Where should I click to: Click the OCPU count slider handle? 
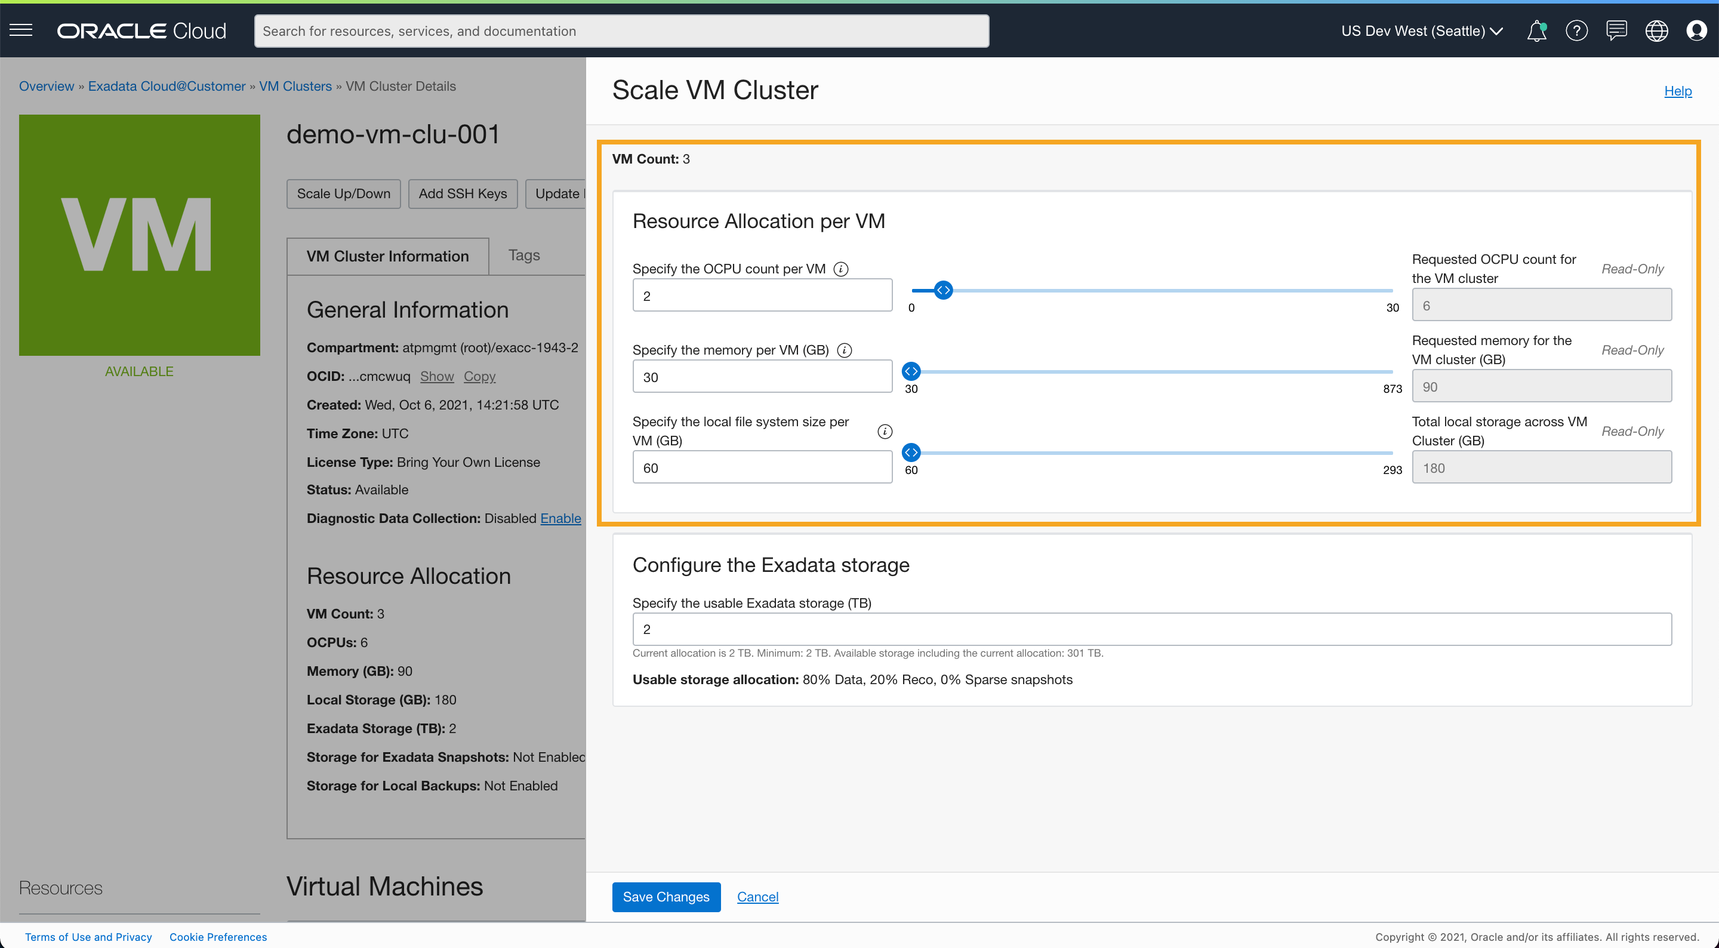[943, 290]
